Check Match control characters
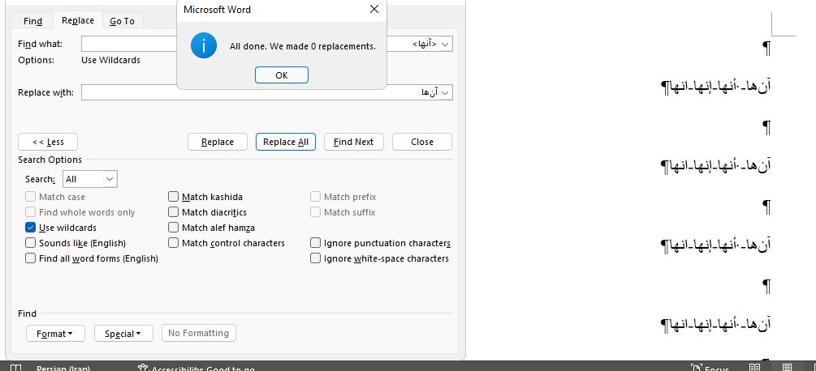Screen dimensions: 816x371 [x=173, y=243]
